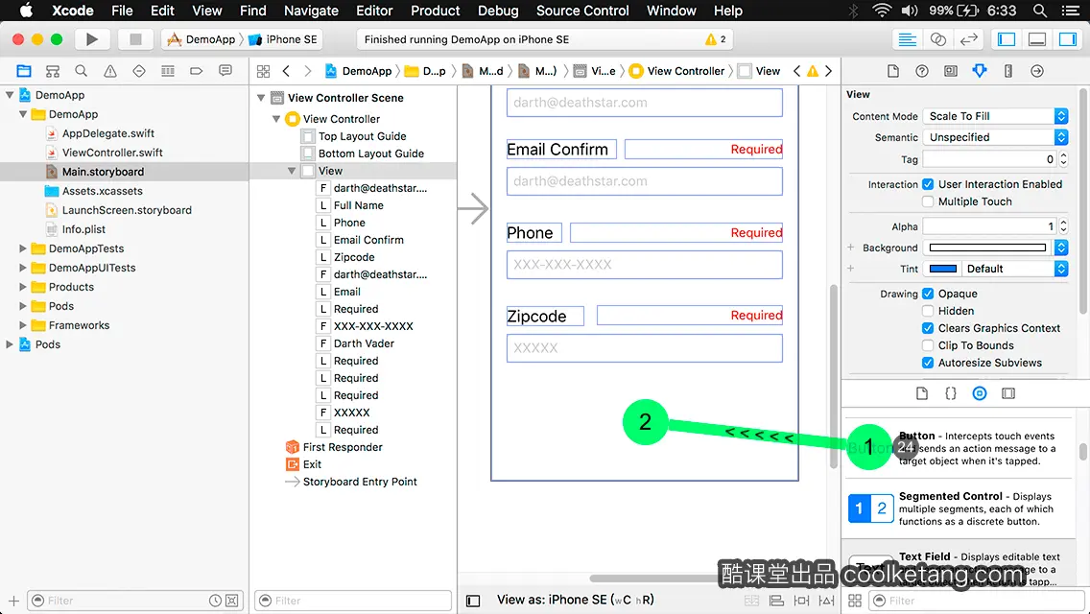This screenshot has height=614, width=1090.
Task: Open the Content Mode dropdown
Action: coord(995,116)
